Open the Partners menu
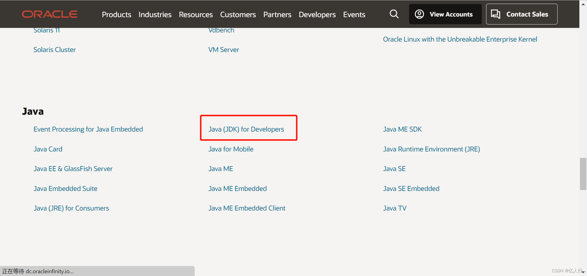Screen dimensions: 587x276 tap(277, 14)
